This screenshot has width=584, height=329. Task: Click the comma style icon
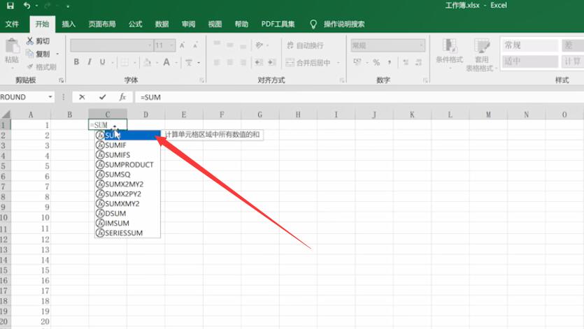coord(389,62)
